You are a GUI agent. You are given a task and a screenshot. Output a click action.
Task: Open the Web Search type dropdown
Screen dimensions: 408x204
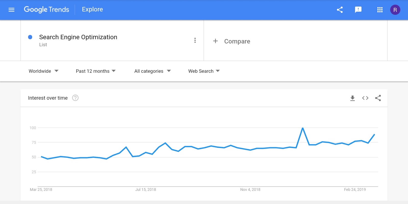pyautogui.click(x=204, y=71)
